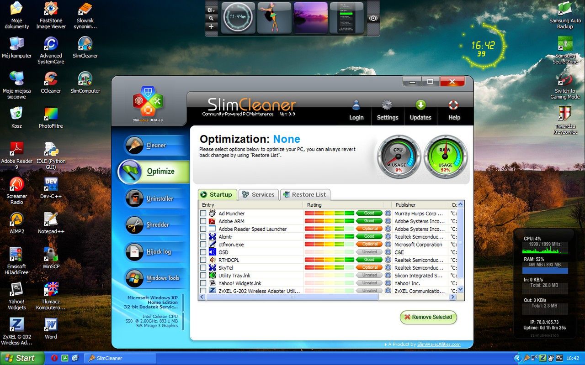Check the RTHDCPL startup entry
The width and height of the screenshot is (585, 365).
click(x=203, y=260)
